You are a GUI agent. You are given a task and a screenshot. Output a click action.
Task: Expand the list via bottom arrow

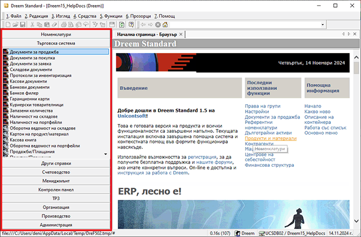(x=105, y=154)
